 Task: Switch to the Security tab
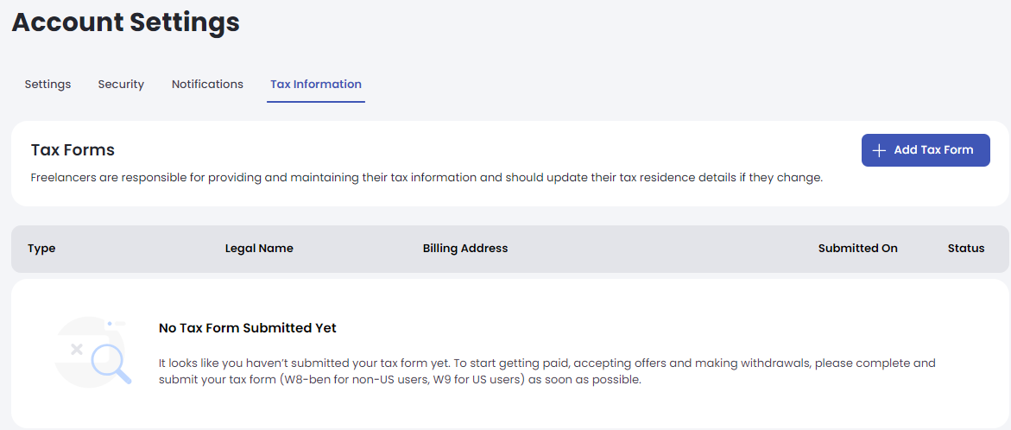click(121, 85)
